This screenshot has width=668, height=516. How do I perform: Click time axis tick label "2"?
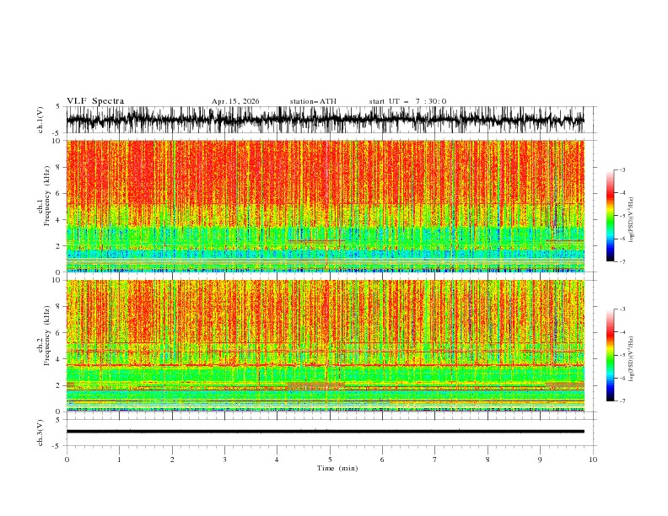172,460
